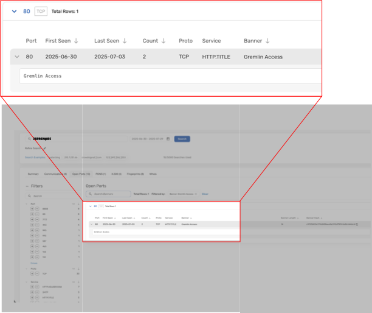Include port 995 in filter
The height and width of the screenshot is (313, 372).
tap(32, 230)
